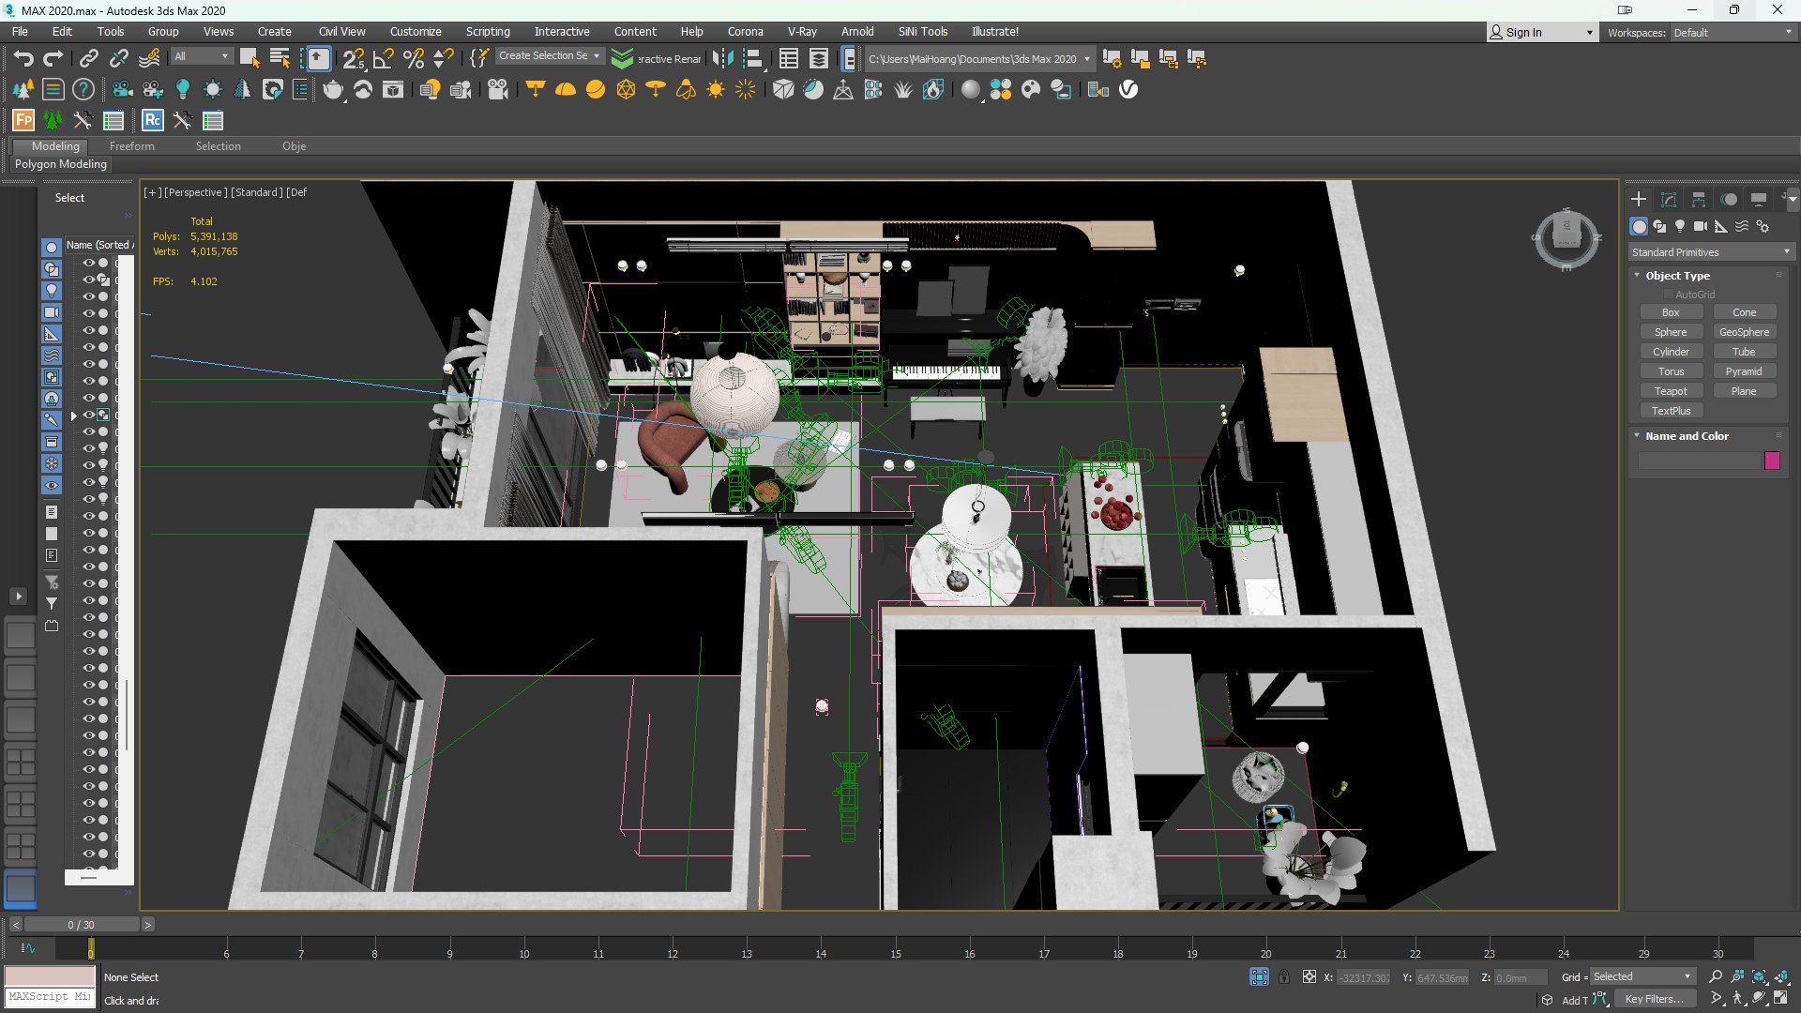Click the teapot Render Setup icon
Screen dimensions: 1801x1013
click(333, 90)
